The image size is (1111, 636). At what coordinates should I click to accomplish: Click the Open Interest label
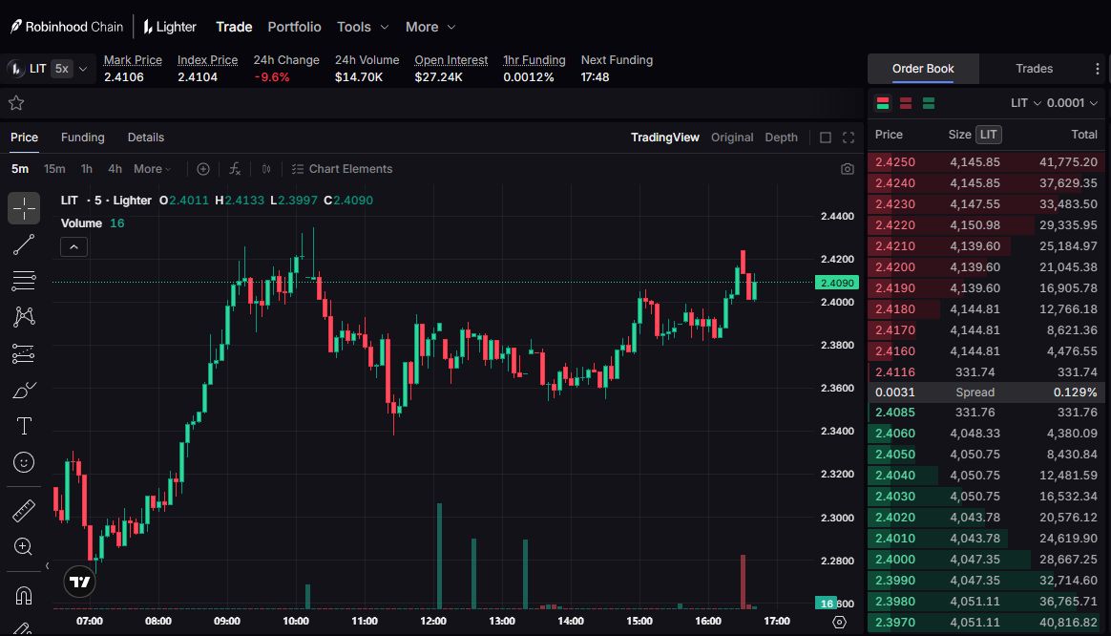click(451, 60)
